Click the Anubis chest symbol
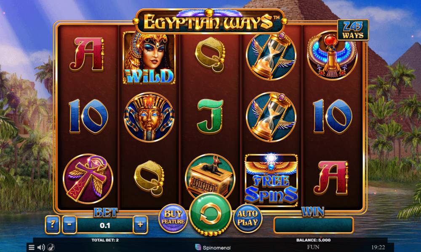Screen dimensions: 421x252 (210, 177)
